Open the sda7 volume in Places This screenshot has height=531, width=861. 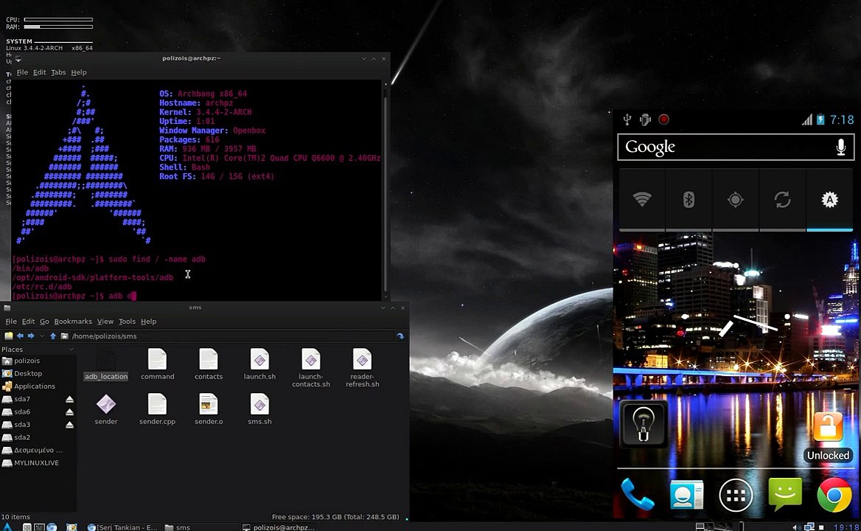click(x=22, y=399)
